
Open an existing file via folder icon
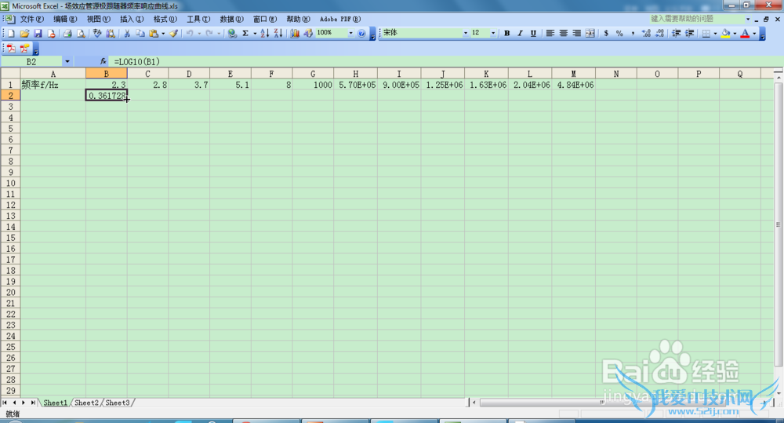[24, 33]
